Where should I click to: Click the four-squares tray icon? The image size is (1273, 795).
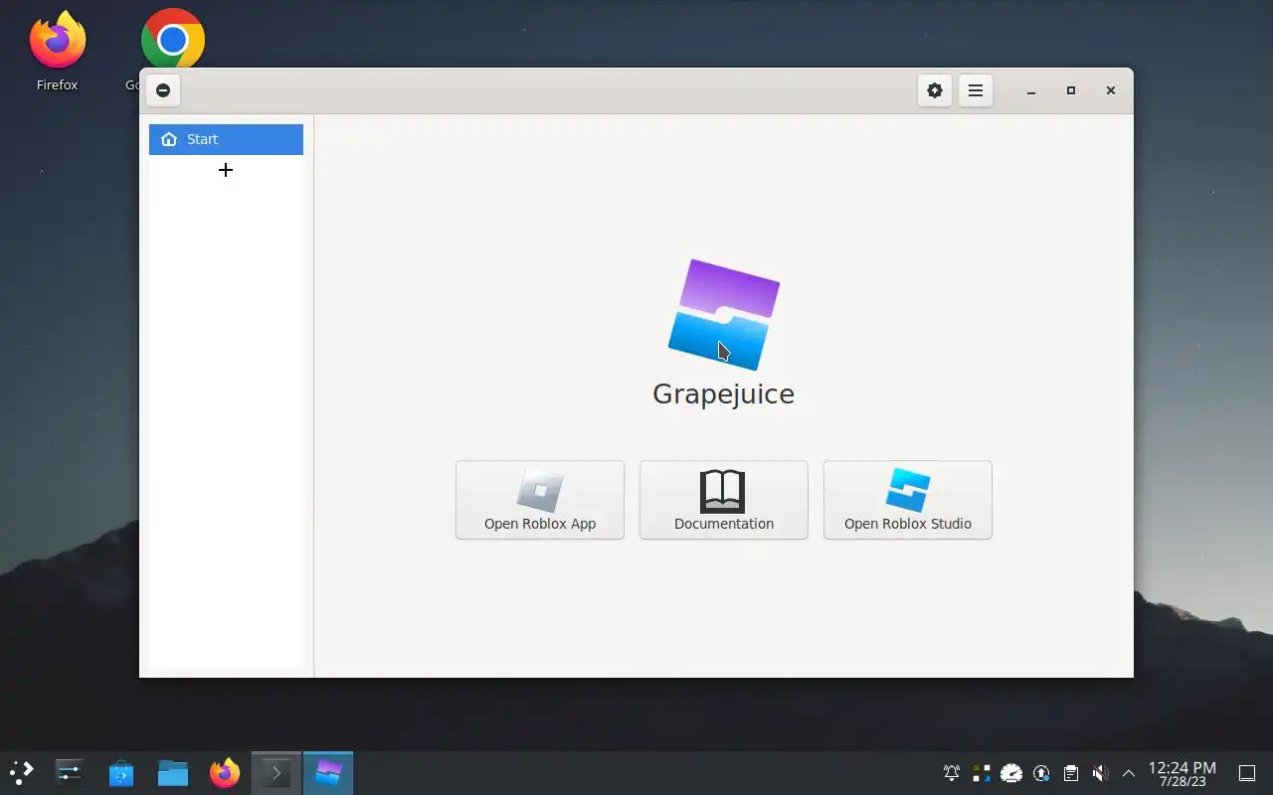[982, 773]
